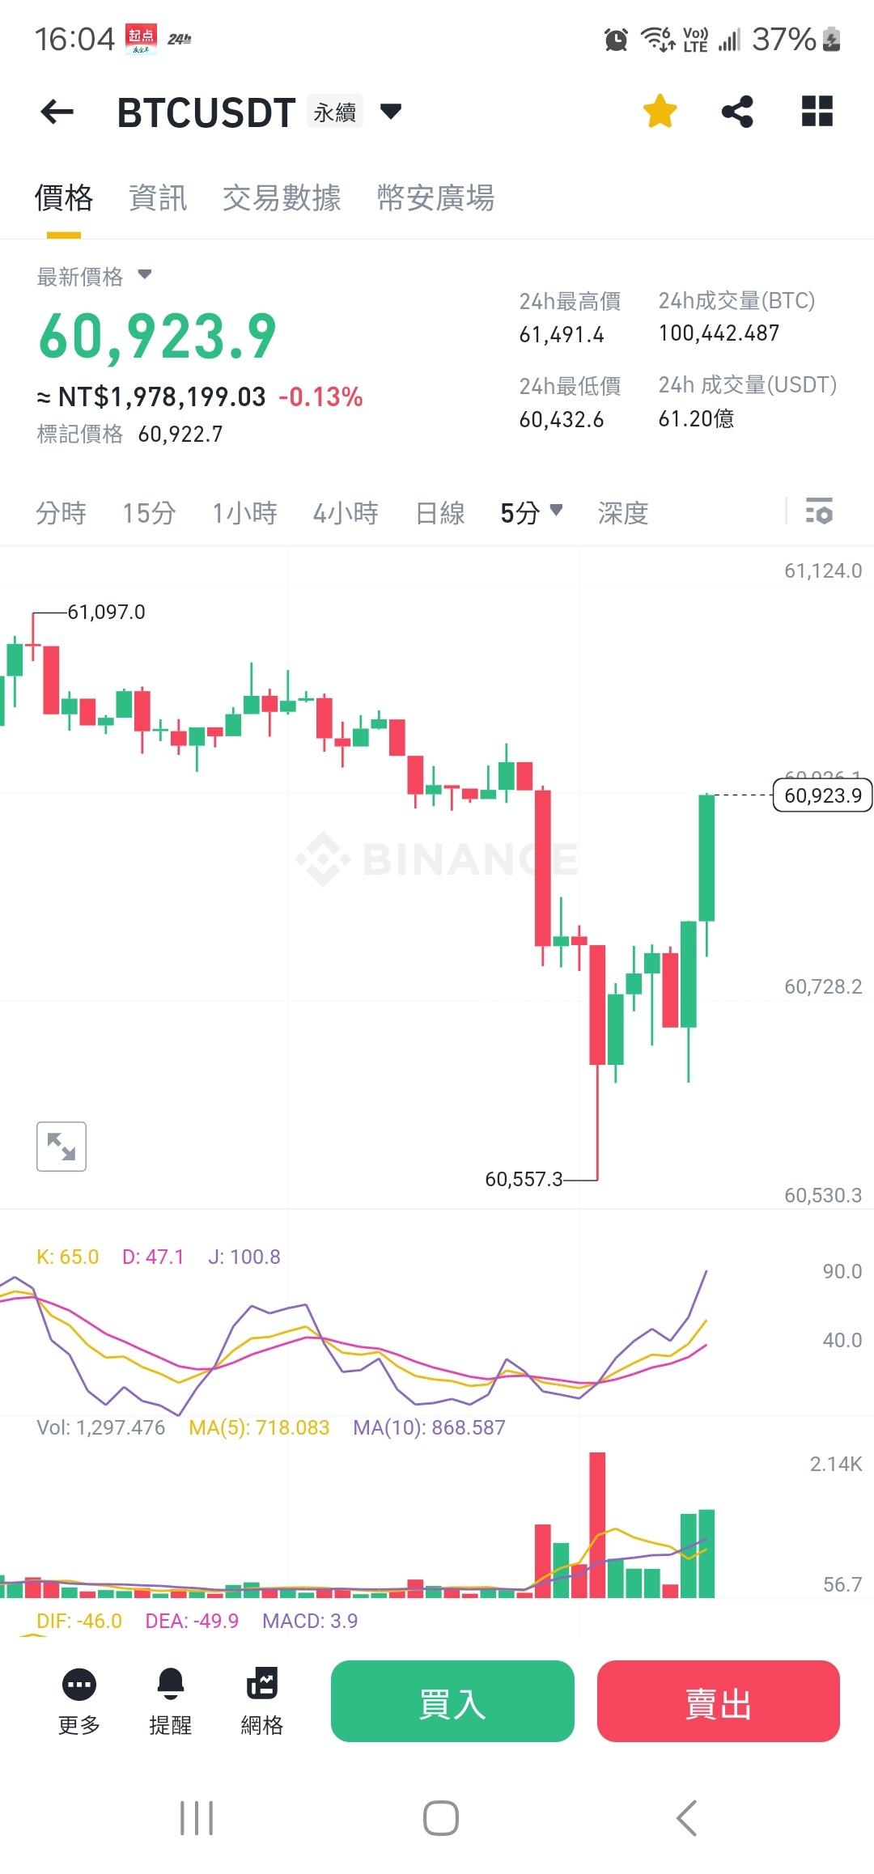
Task: Select the 15分 chart interval
Action: pos(149,513)
